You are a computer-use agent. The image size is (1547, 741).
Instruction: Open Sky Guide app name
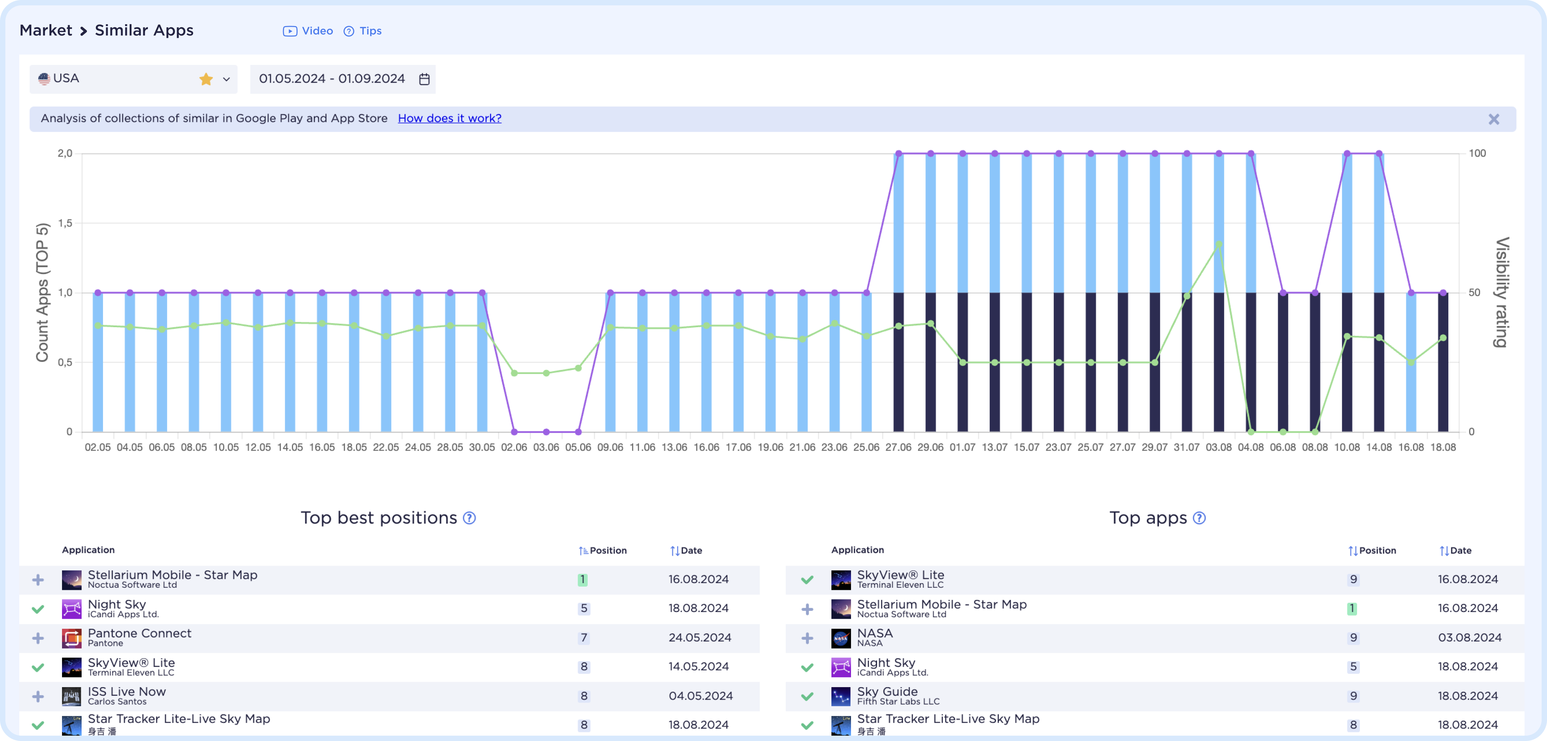pos(887,692)
